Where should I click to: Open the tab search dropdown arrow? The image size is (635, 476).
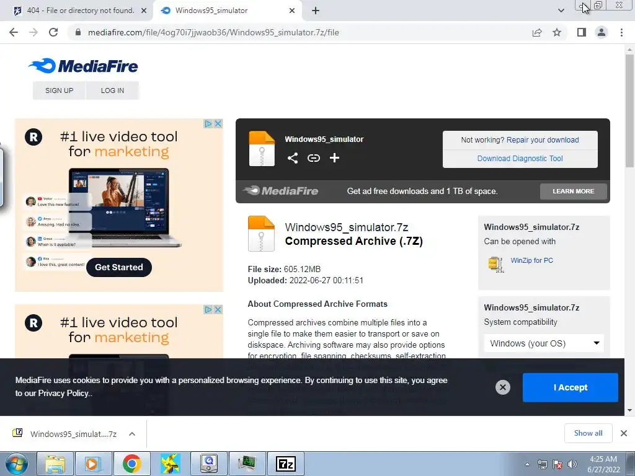point(561,11)
